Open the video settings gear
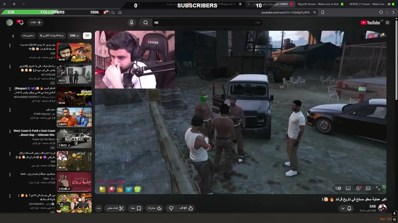This screenshot has width=398, height=223. [x=358, y=188]
